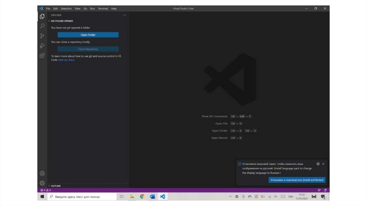Open the Manage gear icon in activity bar

(x=42, y=183)
